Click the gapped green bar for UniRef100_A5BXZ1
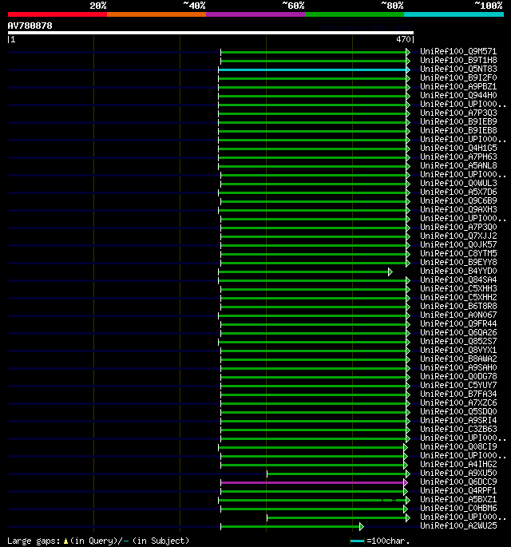Image resolution: width=511 pixels, height=547 pixels. pyautogui.click(x=314, y=501)
